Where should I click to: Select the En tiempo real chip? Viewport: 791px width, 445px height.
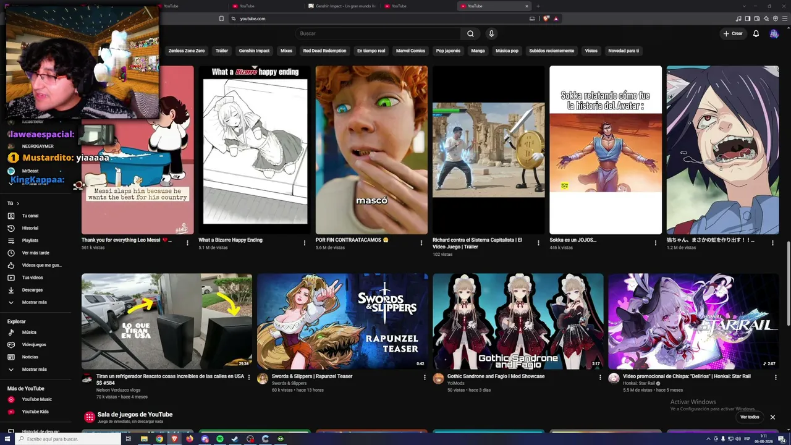371,51
